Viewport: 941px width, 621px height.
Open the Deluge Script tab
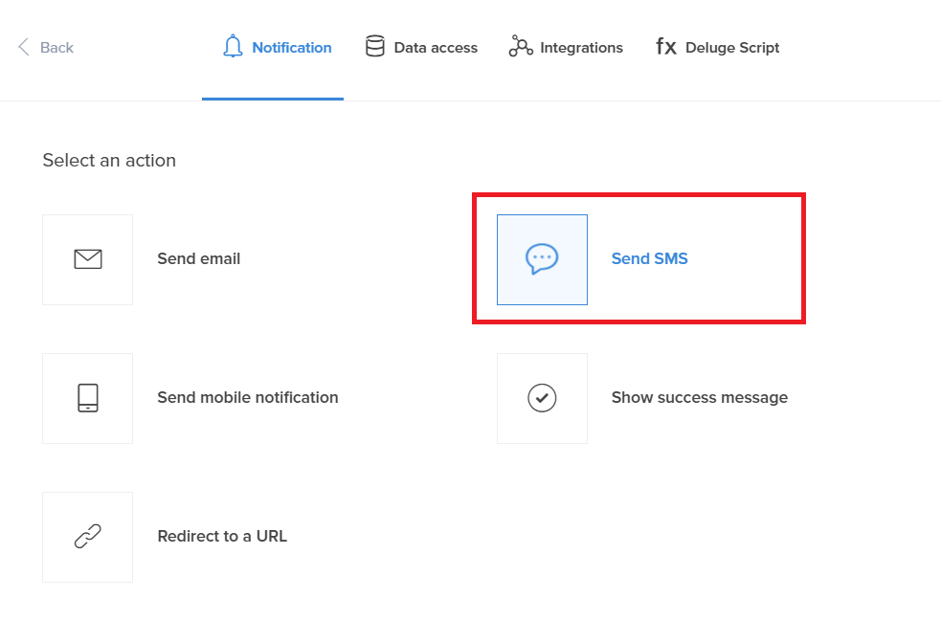pyautogui.click(x=732, y=48)
